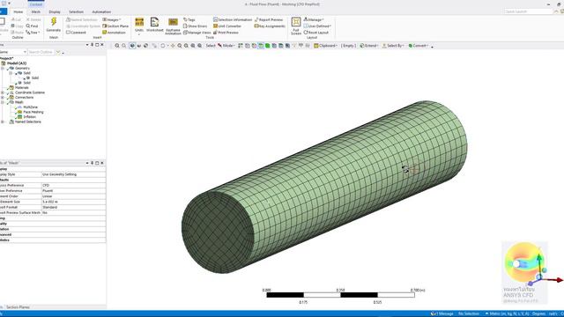Screen dimensions: 564x317
Task: Click Print Preview
Action: 226,33
